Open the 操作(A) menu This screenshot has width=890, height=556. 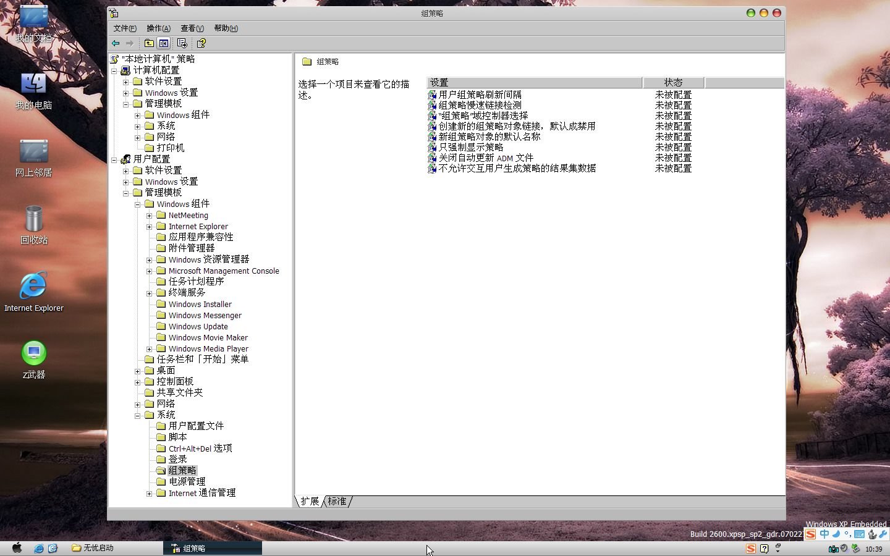coord(158,28)
